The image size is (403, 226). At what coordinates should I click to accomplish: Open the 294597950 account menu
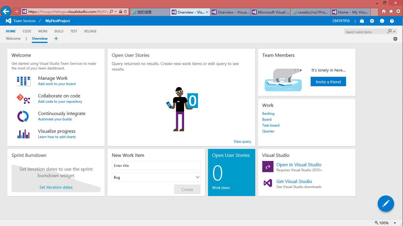click(x=341, y=21)
